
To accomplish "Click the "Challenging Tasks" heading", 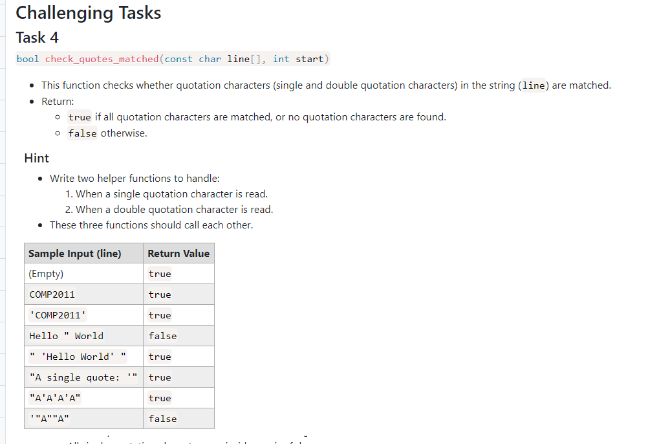I will pyautogui.click(x=89, y=13).
